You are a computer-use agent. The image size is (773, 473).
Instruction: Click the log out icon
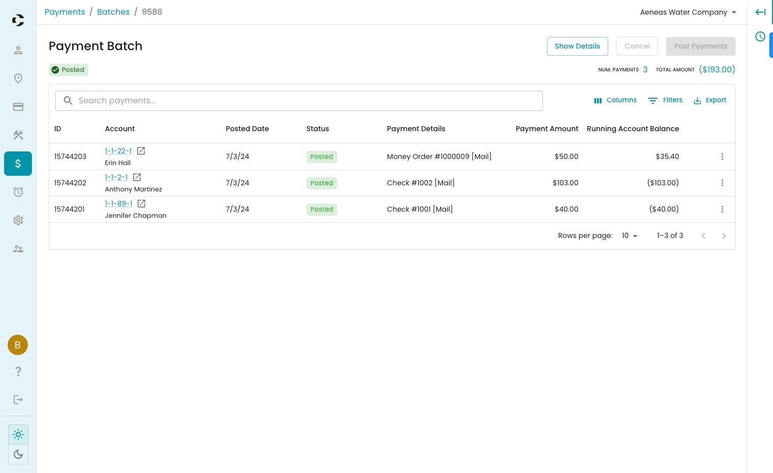pos(18,400)
